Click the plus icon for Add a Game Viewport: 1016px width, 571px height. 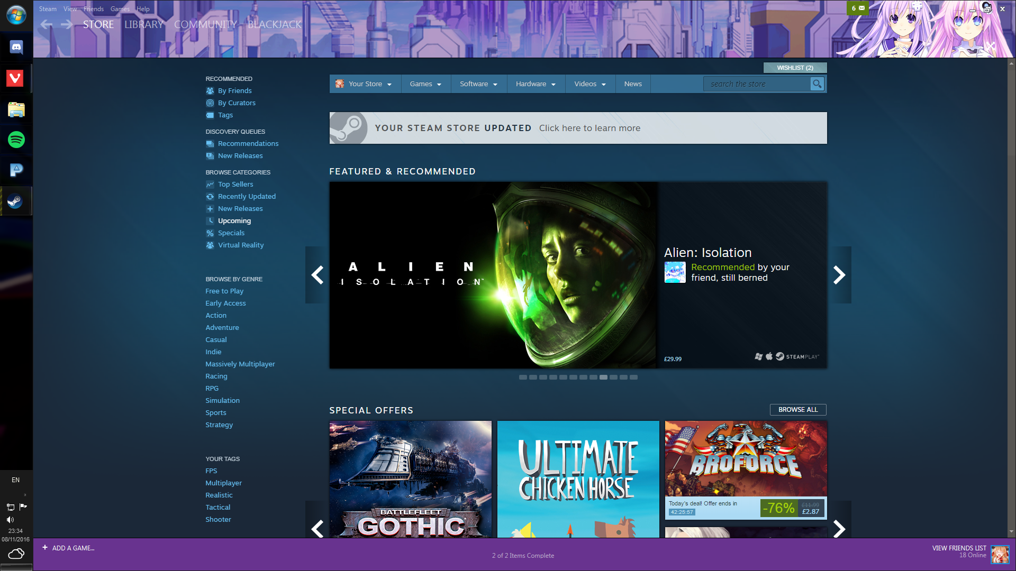click(45, 548)
